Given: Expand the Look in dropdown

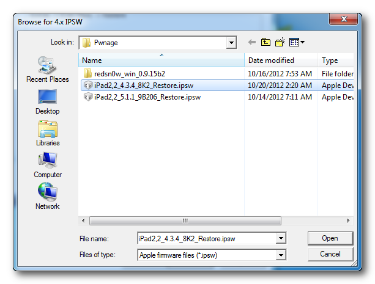Looking at the screenshot, I should click(231, 43).
